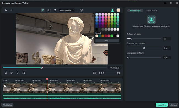Screen dimensions: 179x108
Task: Start smart cutout with portrait icon
Action: pos(151,20)
